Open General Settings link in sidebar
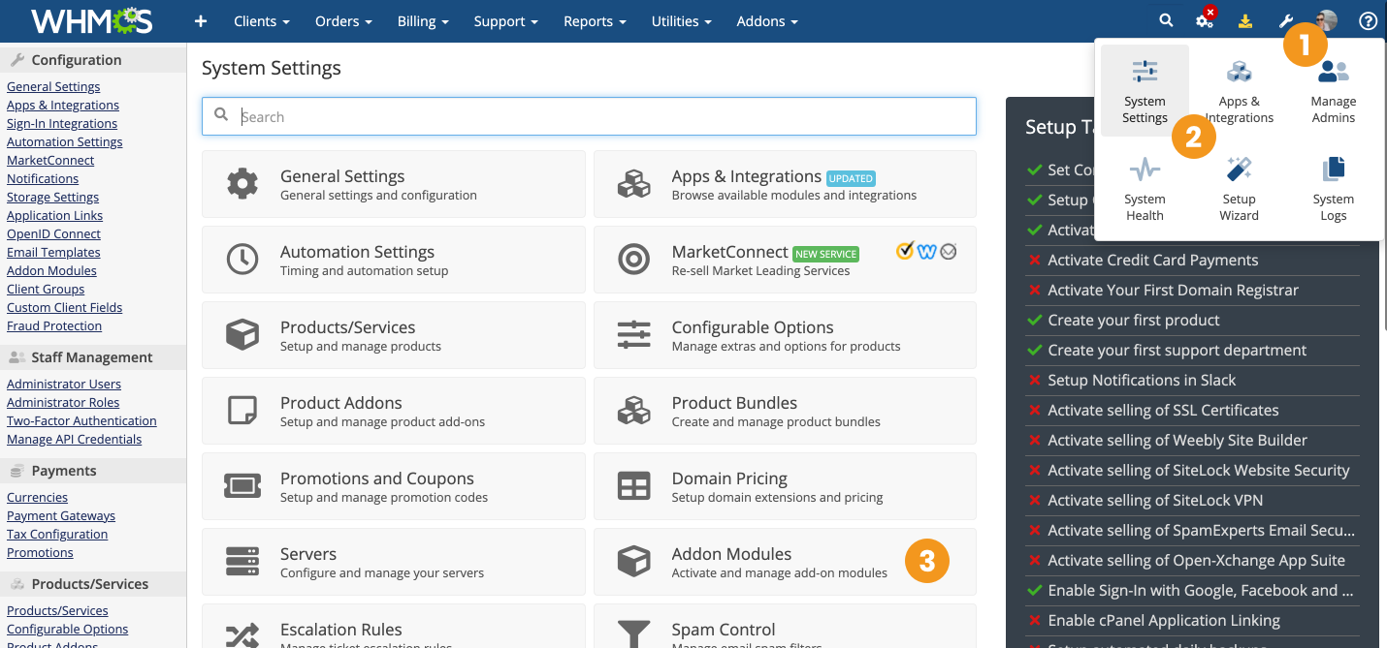The height and width of the screenshot is (648, 1387). 53,86
